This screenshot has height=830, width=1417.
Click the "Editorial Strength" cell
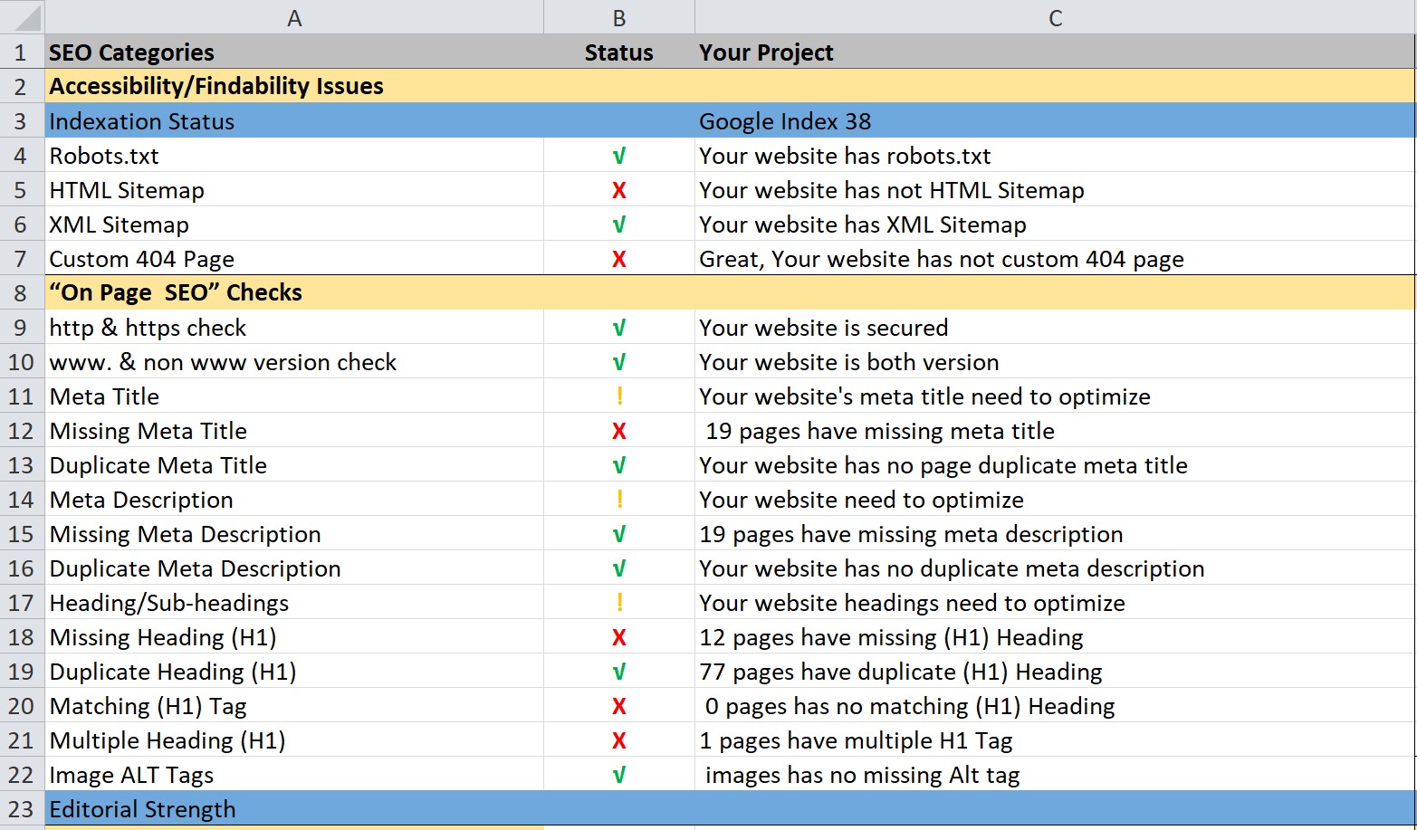click(x=143, y=809)
